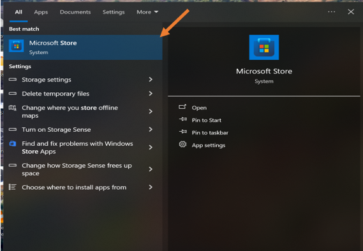
Task: Click the gear icon for App settings
Action: (182, 145)
